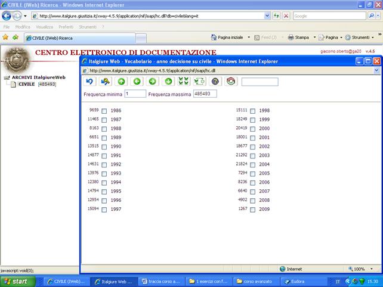Click the select-all checkmarks icon
The height and width of the screenshot is (287, 383).
184,82
